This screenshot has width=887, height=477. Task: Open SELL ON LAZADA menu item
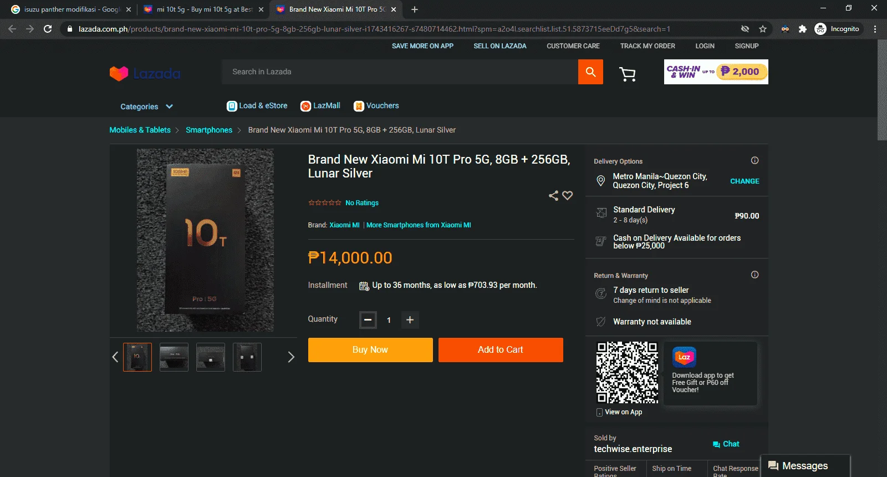point(500,46)
